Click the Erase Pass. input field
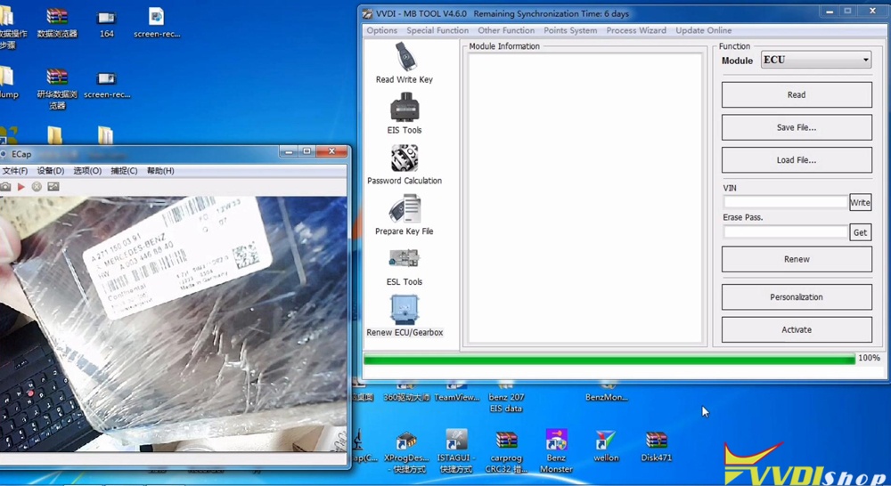Screen dimensions: 891x486 [785, 232]
